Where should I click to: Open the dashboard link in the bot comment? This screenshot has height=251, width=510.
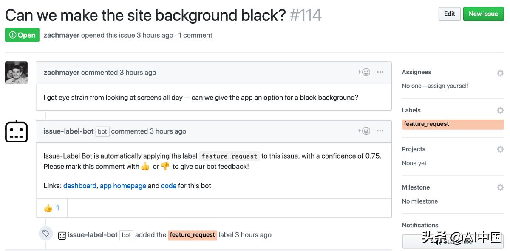click(x=79, y=186)
